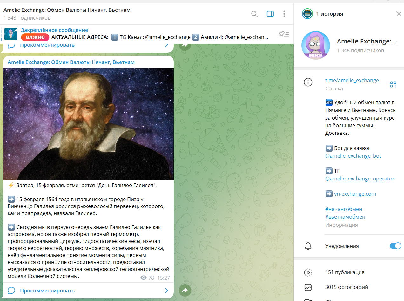The width and height of the screenshot is (404, 301).
Task: Click the channel avatar with НОВОСТИ label
Action: click(316, 45)
